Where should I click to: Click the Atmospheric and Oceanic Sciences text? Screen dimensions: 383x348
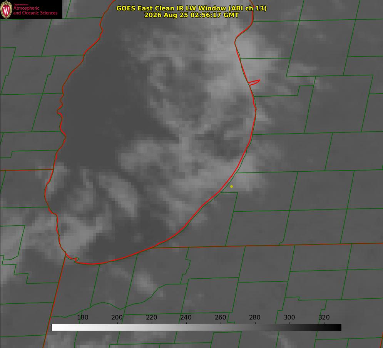click(35, 10)
